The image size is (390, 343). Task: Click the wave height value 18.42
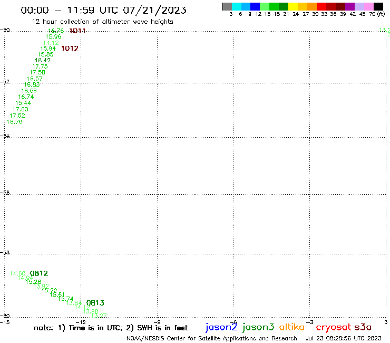43,61
